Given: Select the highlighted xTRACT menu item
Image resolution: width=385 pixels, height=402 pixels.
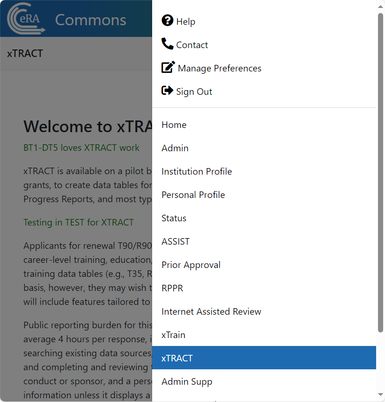Looking at the screenshot, I should tap(264, 358).
